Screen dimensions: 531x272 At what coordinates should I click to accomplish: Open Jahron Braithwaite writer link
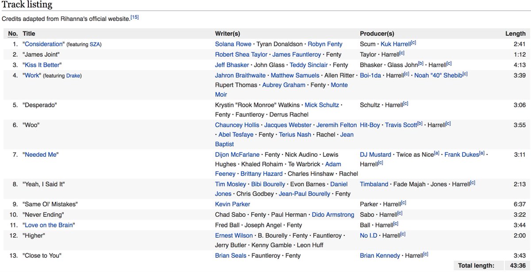(240, 75)
